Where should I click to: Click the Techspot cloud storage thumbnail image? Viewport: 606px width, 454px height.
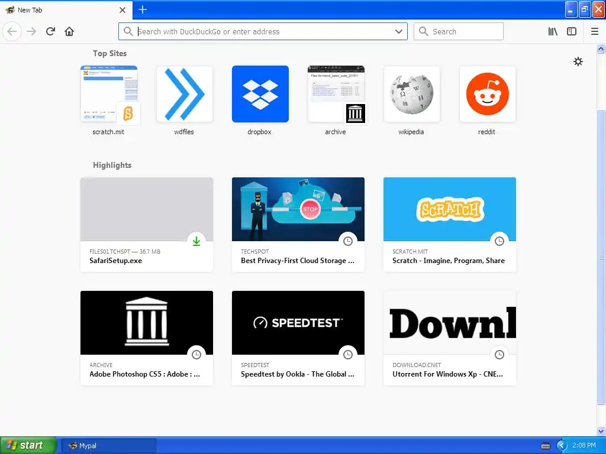298,209
